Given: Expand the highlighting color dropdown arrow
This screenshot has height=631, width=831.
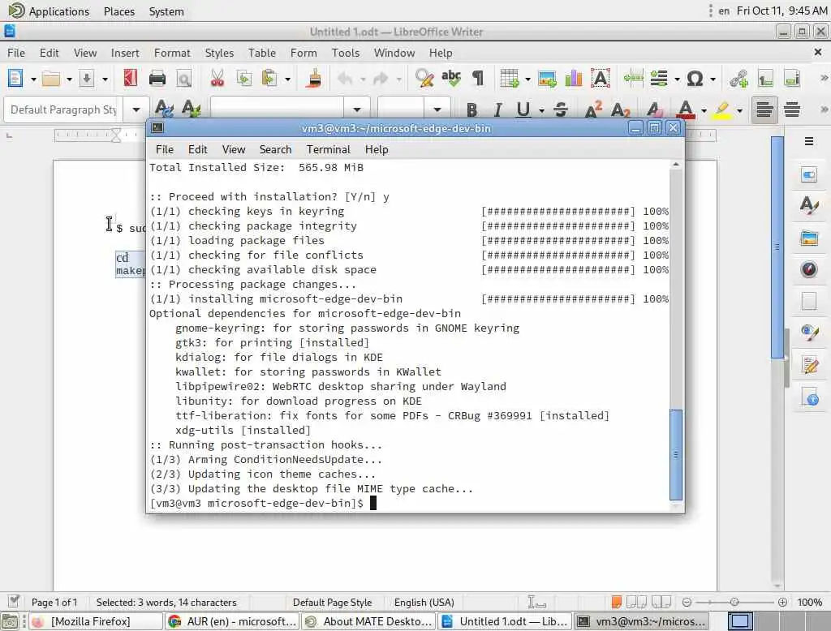Looking at the screenshot, I should click(x=740, y=110).
